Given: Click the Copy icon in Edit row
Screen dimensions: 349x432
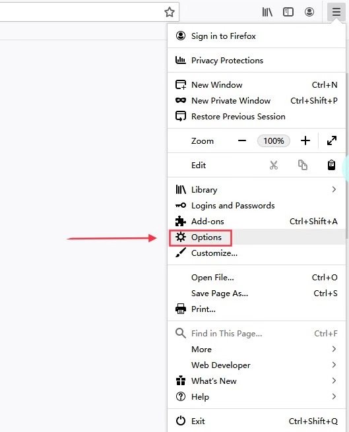Looking at the screenshot, I should (x=303, y=165).
